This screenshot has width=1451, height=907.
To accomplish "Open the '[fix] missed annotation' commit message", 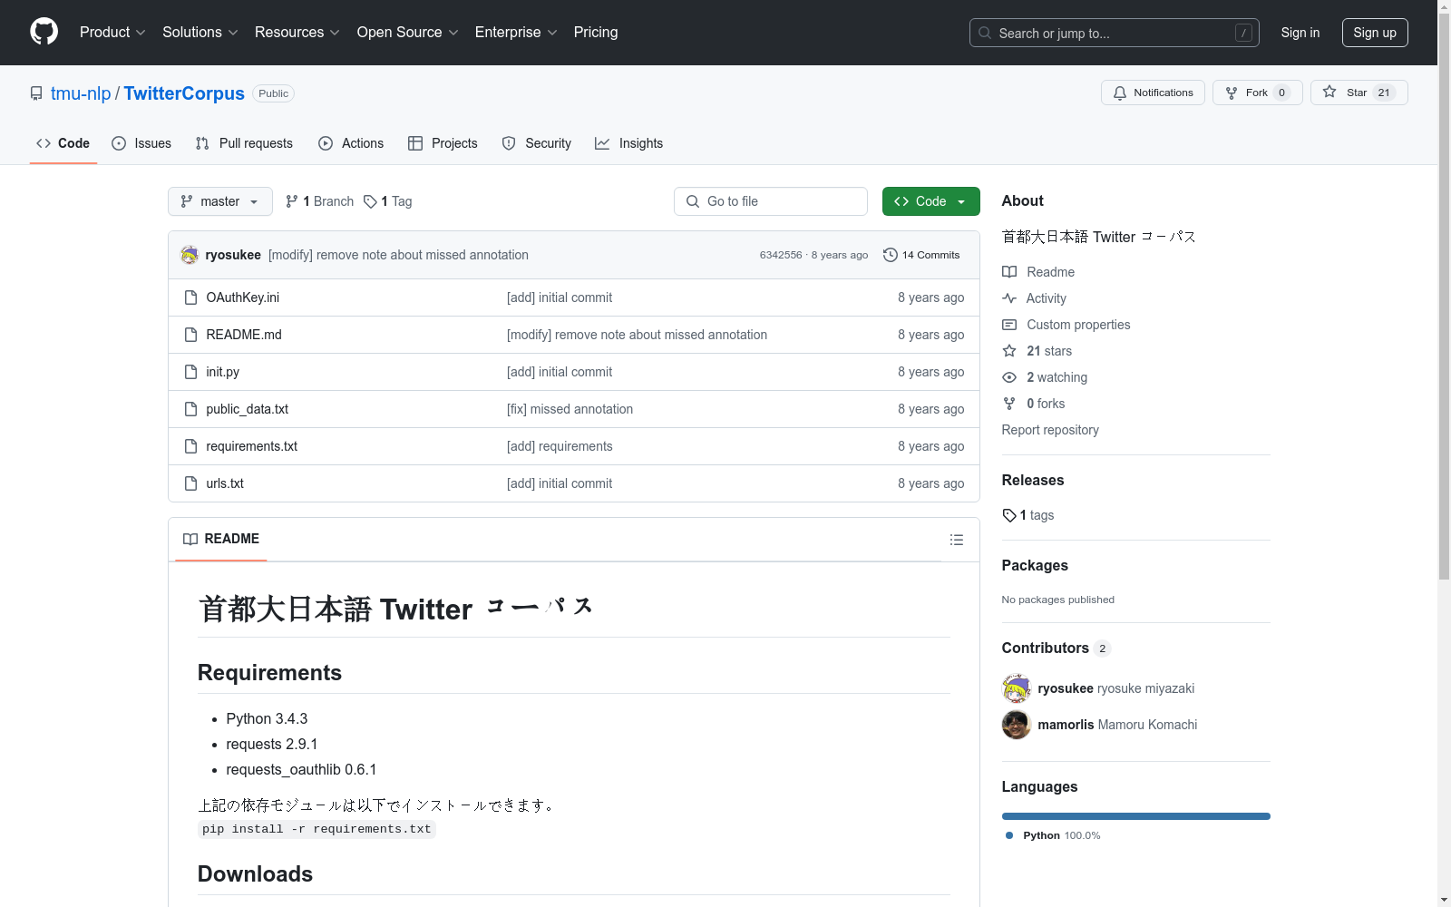I will pyautogui.click(x=570, y=409).
